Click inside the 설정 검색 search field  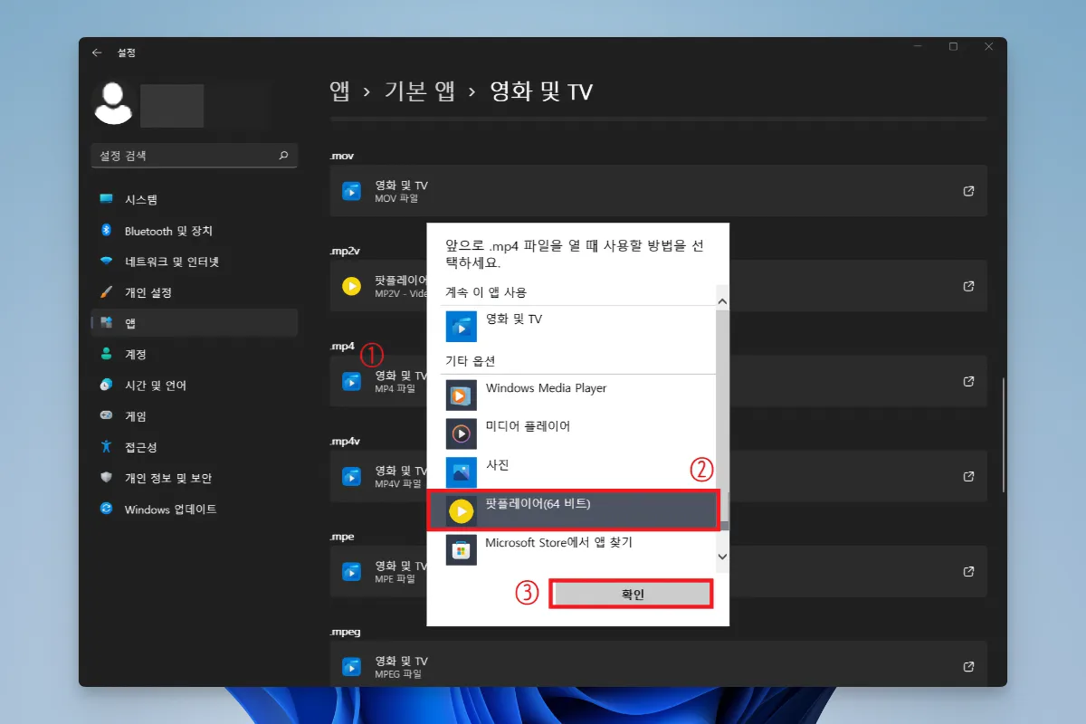tap(181, 156)
